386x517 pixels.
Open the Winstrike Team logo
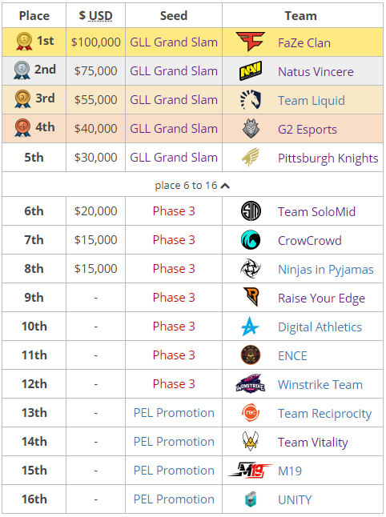click(x=251, y=384)
